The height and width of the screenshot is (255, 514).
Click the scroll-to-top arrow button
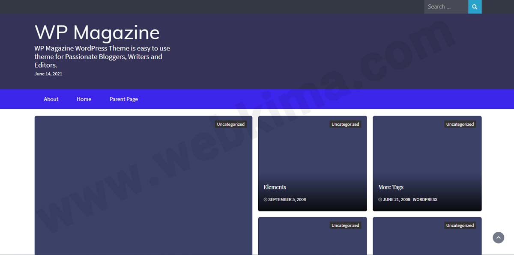pyautogui.click(x=498, y=237)
